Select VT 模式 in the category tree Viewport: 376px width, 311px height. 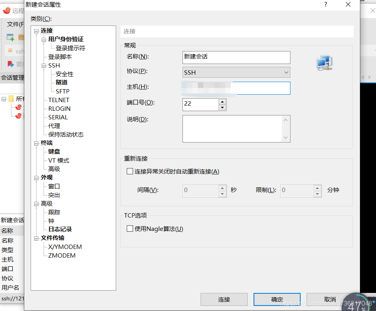pos(58,160)
